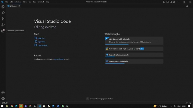Open the Search view in activity bar
Viewport: 193px width, 108px height.
[x=3, y=13]
